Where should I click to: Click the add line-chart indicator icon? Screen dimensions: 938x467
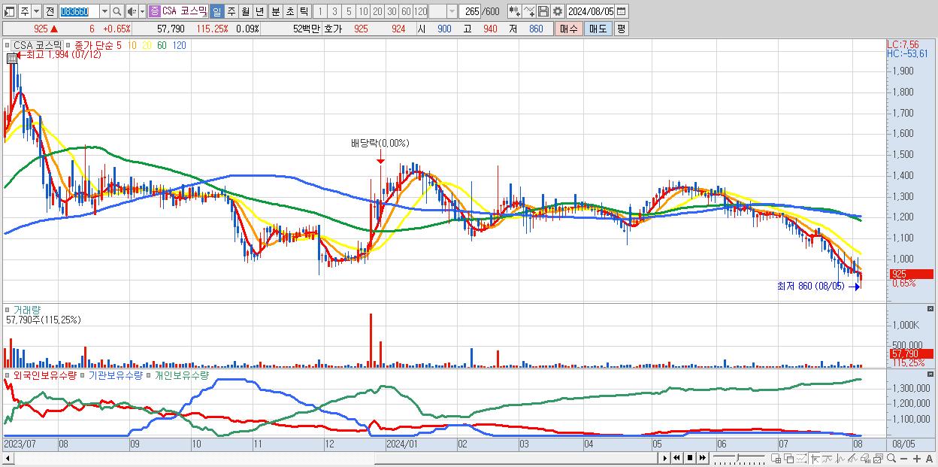tap(529, 11)
